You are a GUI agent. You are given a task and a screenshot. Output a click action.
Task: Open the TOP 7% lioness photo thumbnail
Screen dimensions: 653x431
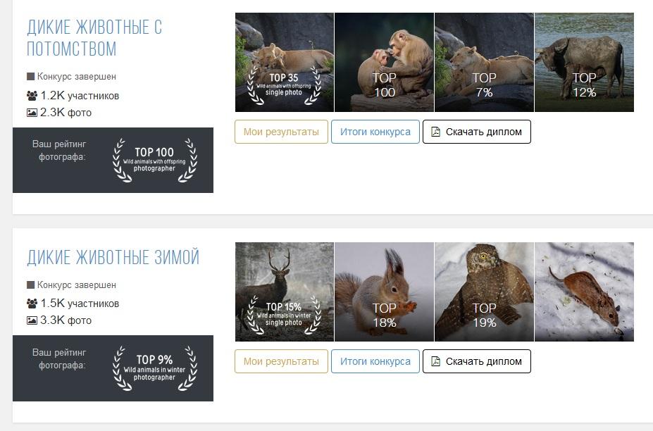[x=485, y=62]
